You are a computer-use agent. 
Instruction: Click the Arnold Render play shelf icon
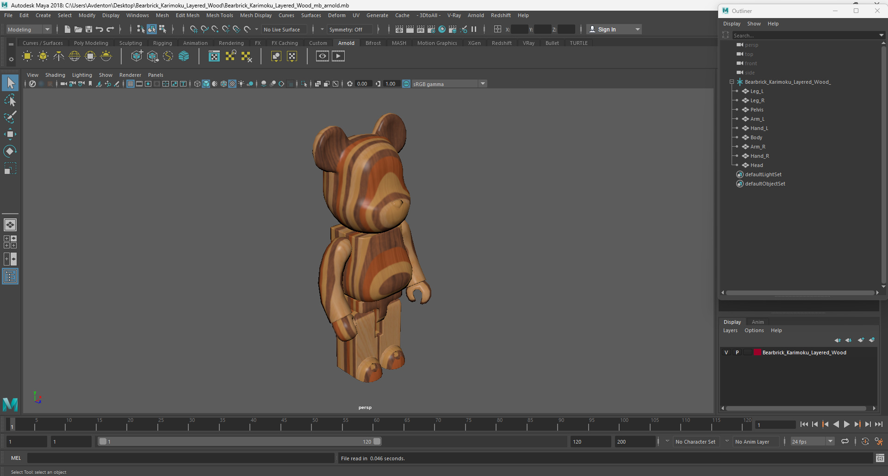338,56
